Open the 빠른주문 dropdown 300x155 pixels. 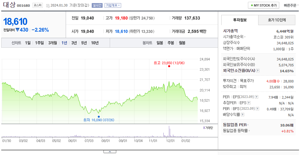[291, 5]
